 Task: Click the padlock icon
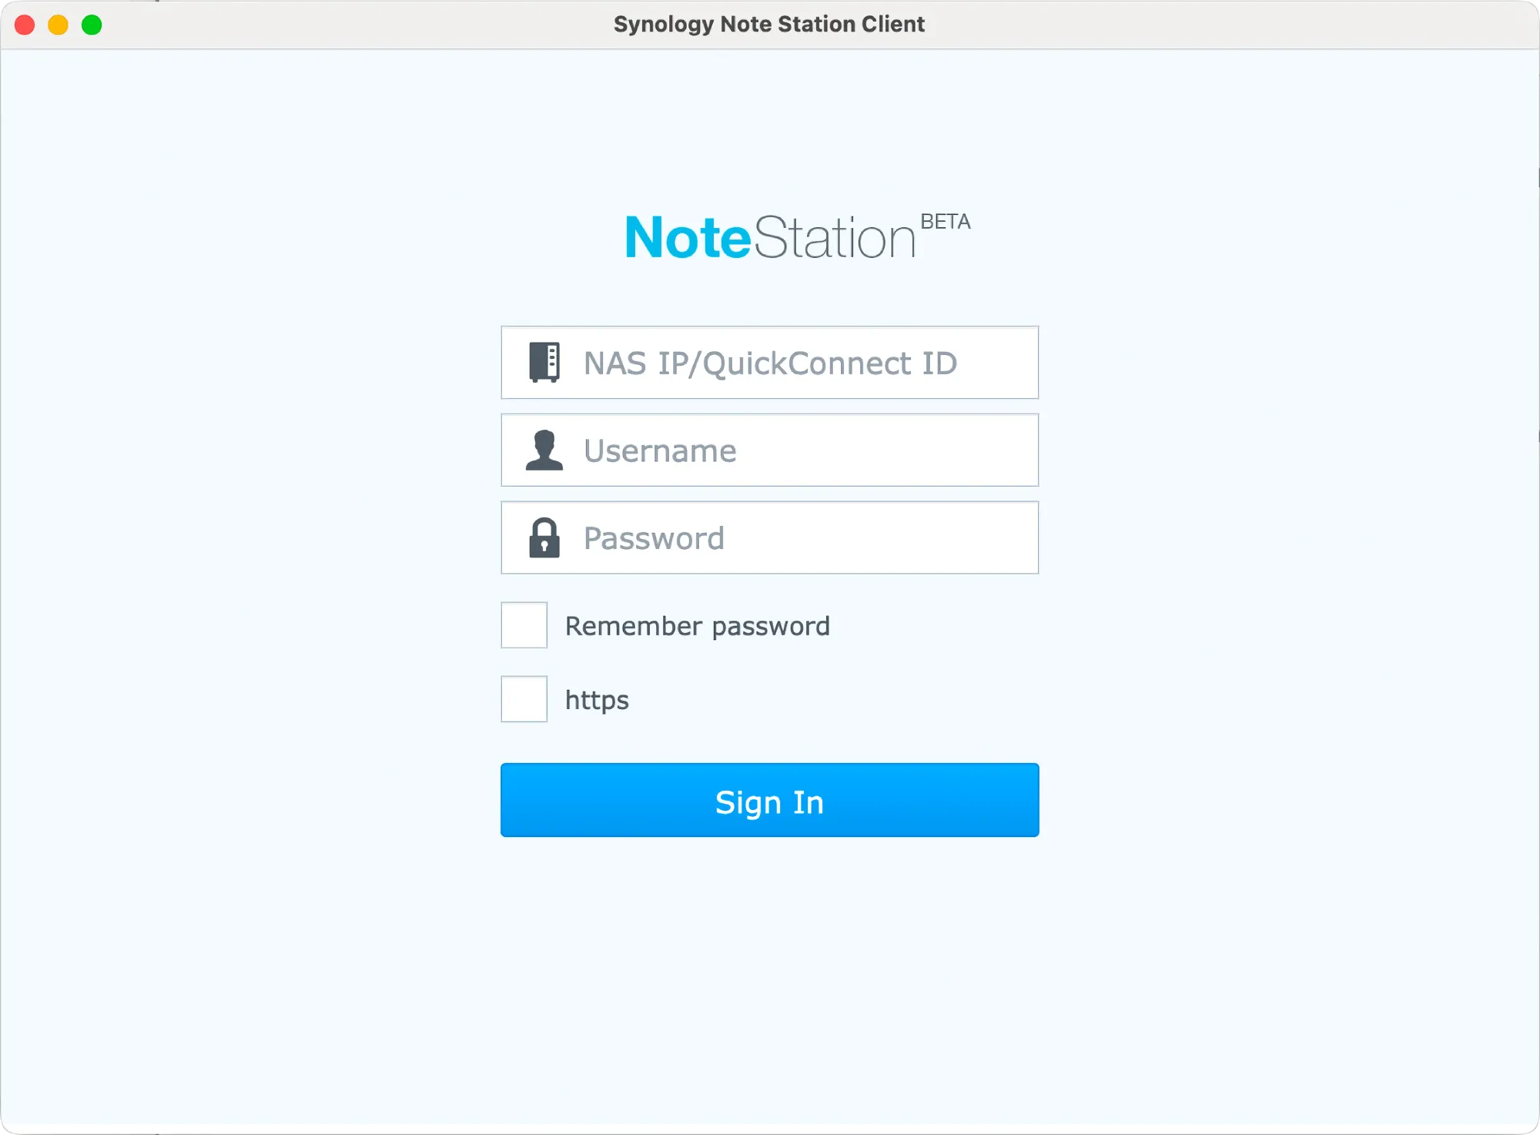point(544,537)
